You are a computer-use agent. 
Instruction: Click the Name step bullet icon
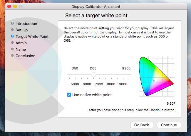[x=12, y=49]
